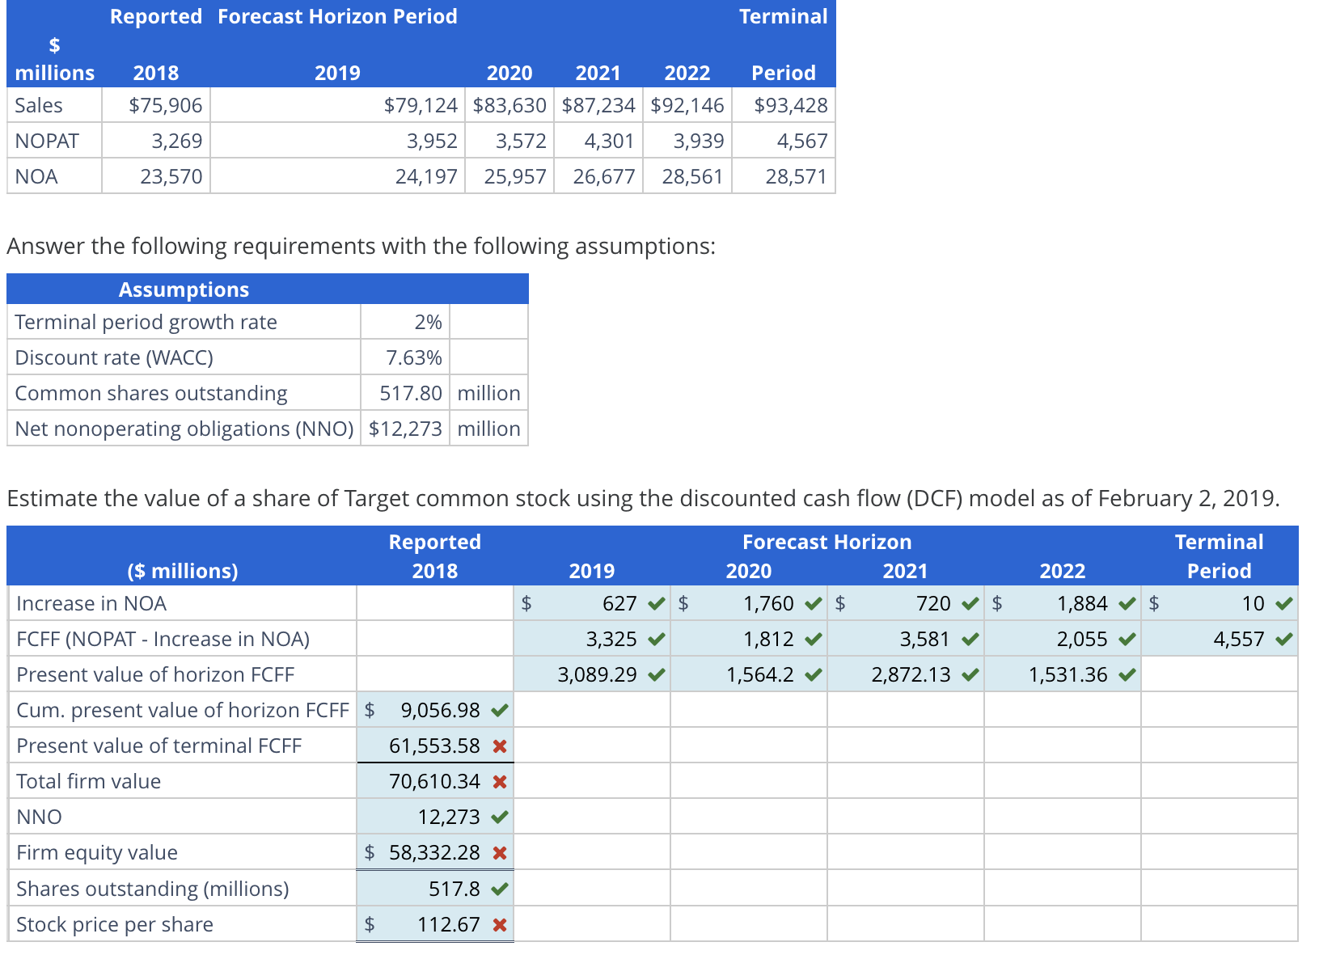Image resolution: width=1336 pixels, height=959 pixels.
Task: Click the Terminal period growth rate 2% cell
Action: 429,321
